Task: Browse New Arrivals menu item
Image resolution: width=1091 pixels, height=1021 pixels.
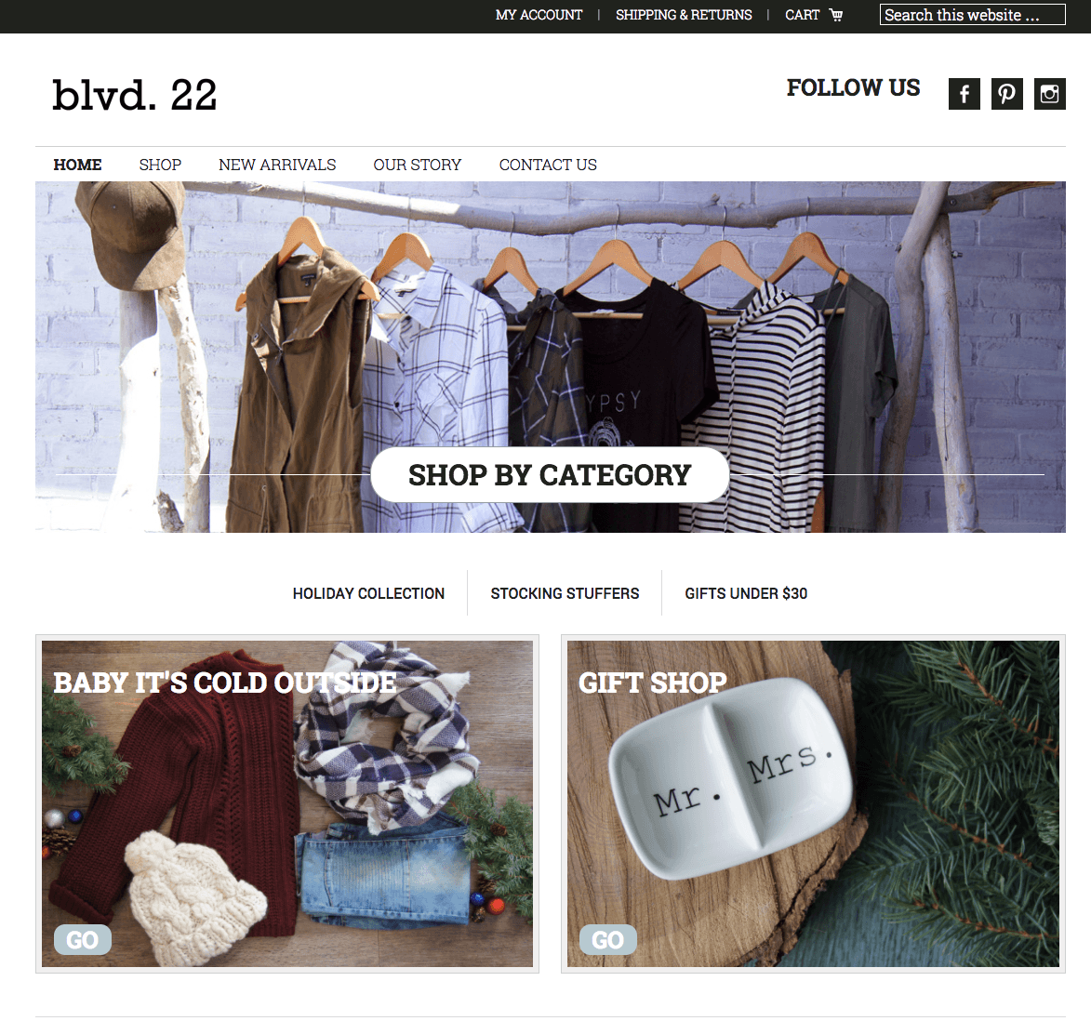Action: point(277,165)
